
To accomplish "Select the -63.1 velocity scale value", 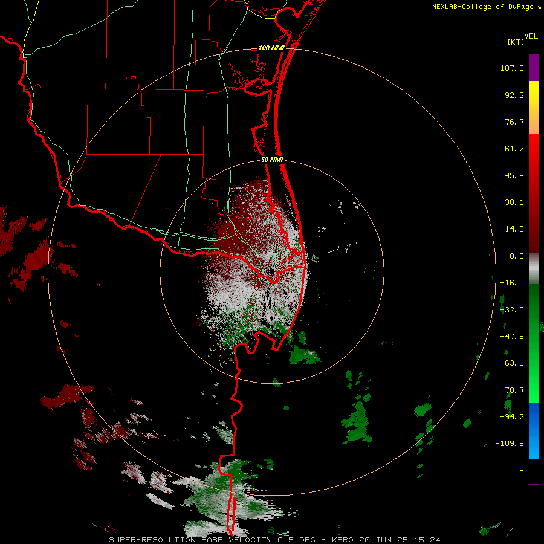I will tap(512, 363).
